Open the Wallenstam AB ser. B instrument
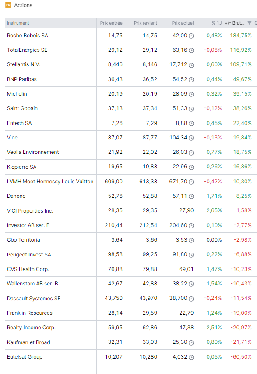The width and height of the screenshot is (257, 374). pos(32,284)
